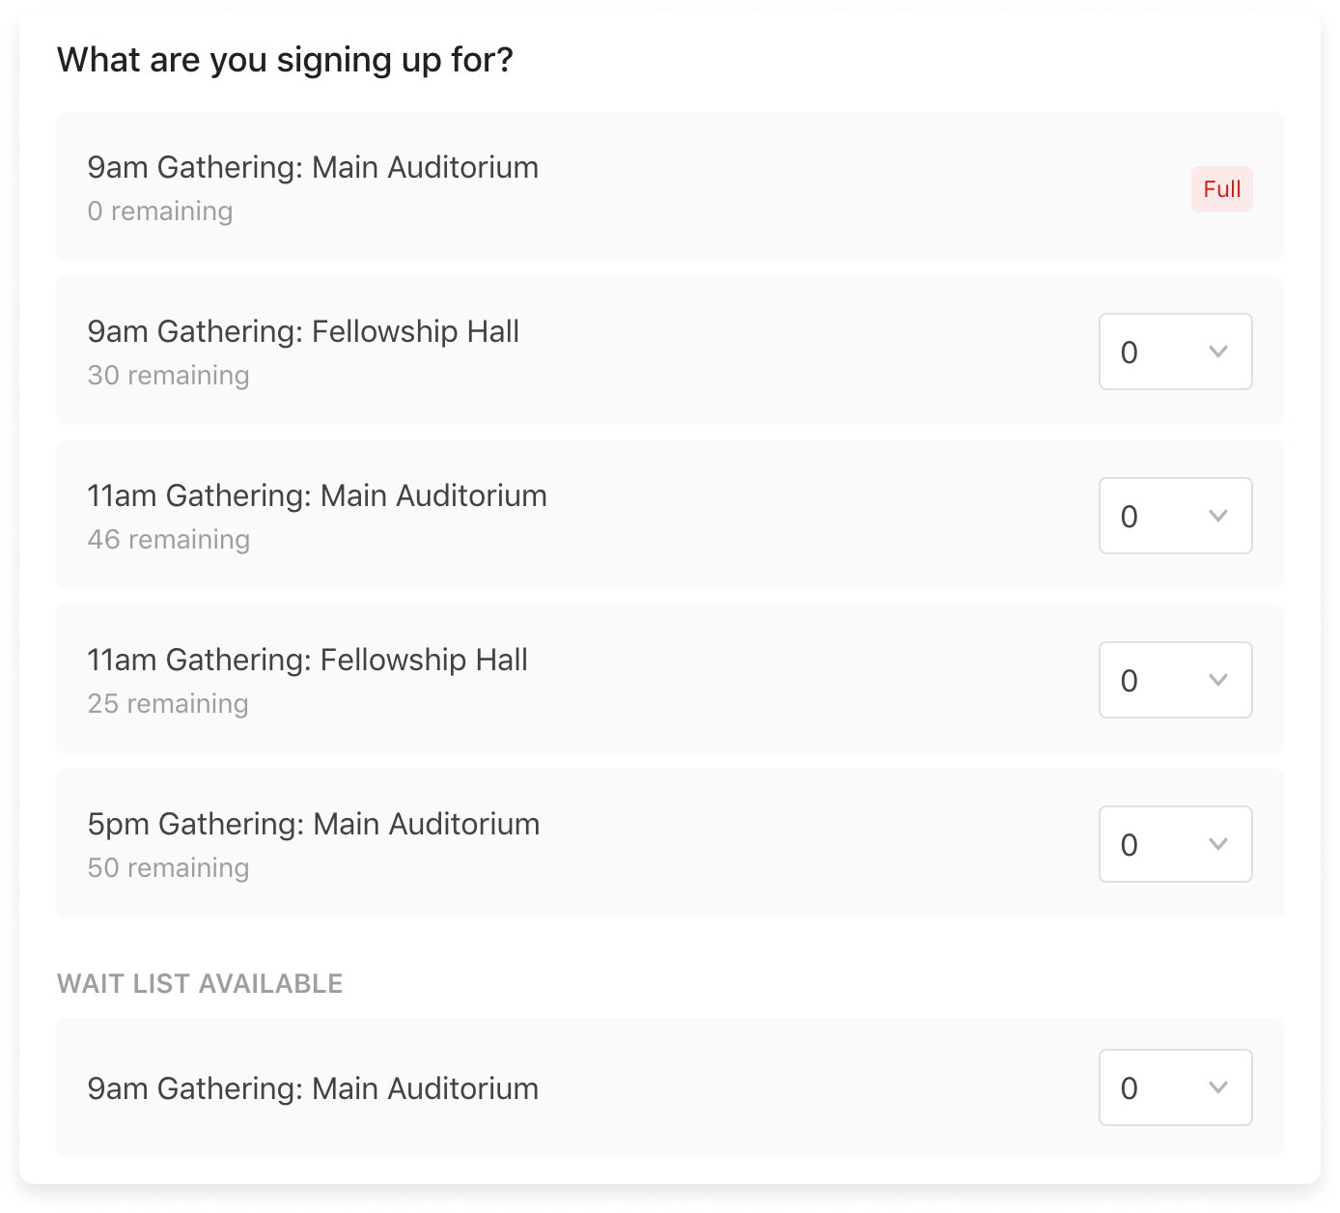Click the Full badge on 9am Main Auditorium
Screen dimensions: 1340x1213
pyautogui.click(x=1221, y=189)
